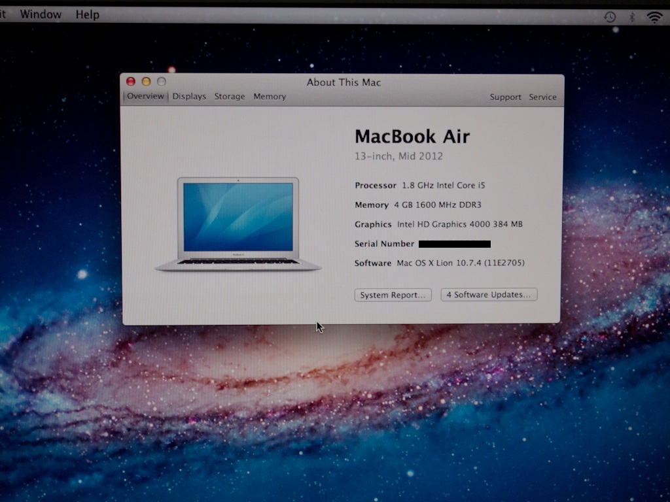Viewport: 670px width, 502px height.
Task: Close the About This Mac window
Action: point(131,82)
